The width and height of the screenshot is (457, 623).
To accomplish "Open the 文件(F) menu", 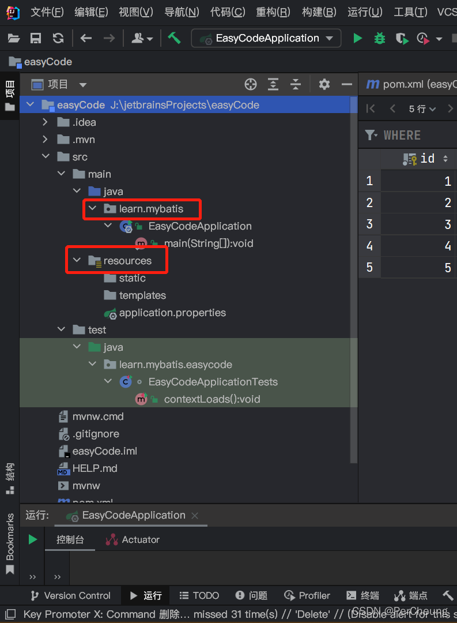I will pos(47,12).
